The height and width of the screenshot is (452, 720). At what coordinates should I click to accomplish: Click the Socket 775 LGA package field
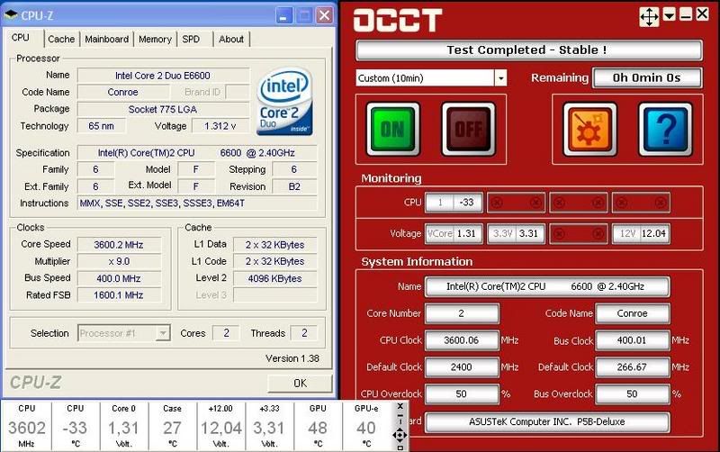point(164,109)
